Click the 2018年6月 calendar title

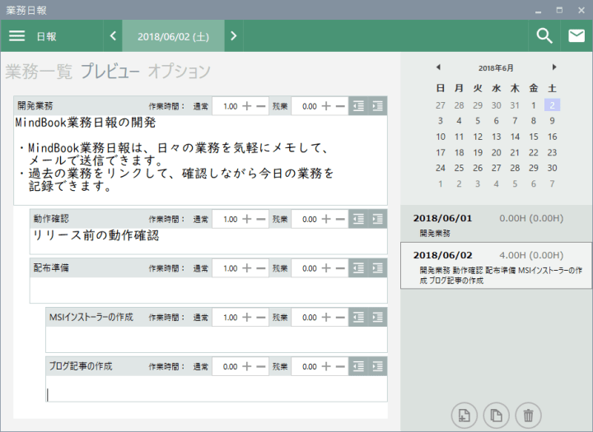click(496, 68)
